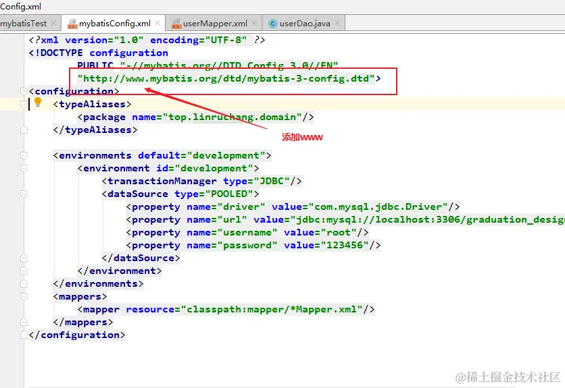Click the userDao.java class icon

pyautogui.click(x=273, y=24)
